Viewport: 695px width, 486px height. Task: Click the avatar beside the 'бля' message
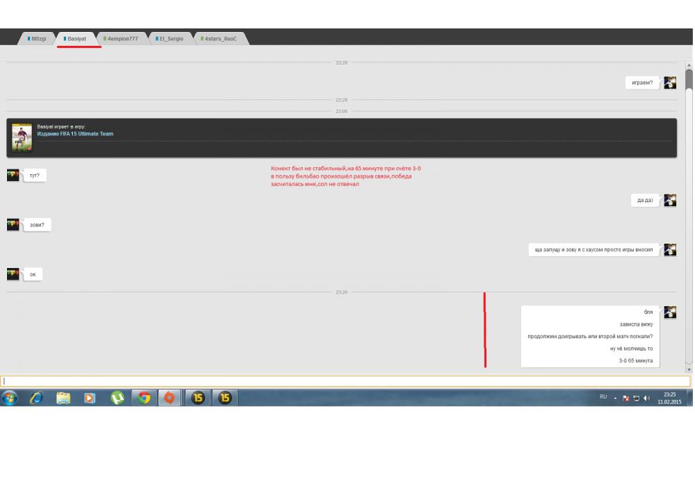point(670,312)
